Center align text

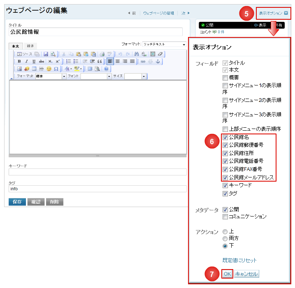coord(118,62)
